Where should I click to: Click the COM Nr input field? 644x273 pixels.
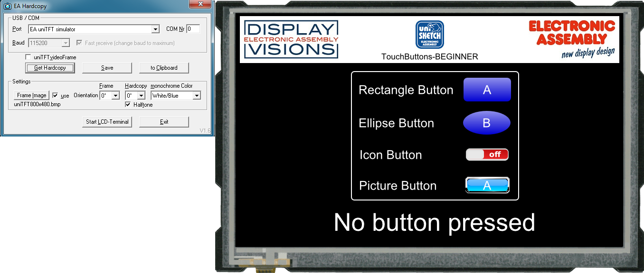click(x=193, y=29)
